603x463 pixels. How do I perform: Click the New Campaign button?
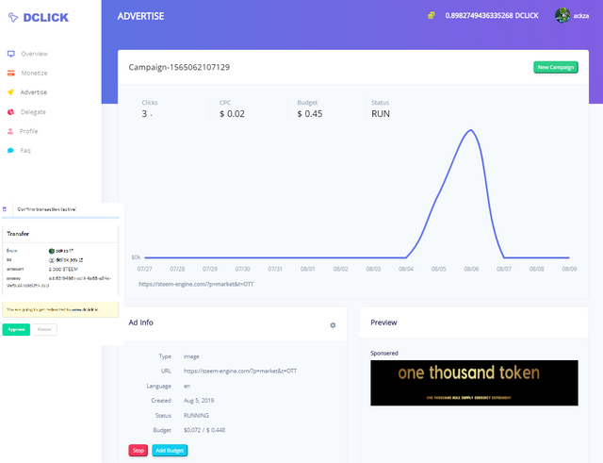(555, 67)
